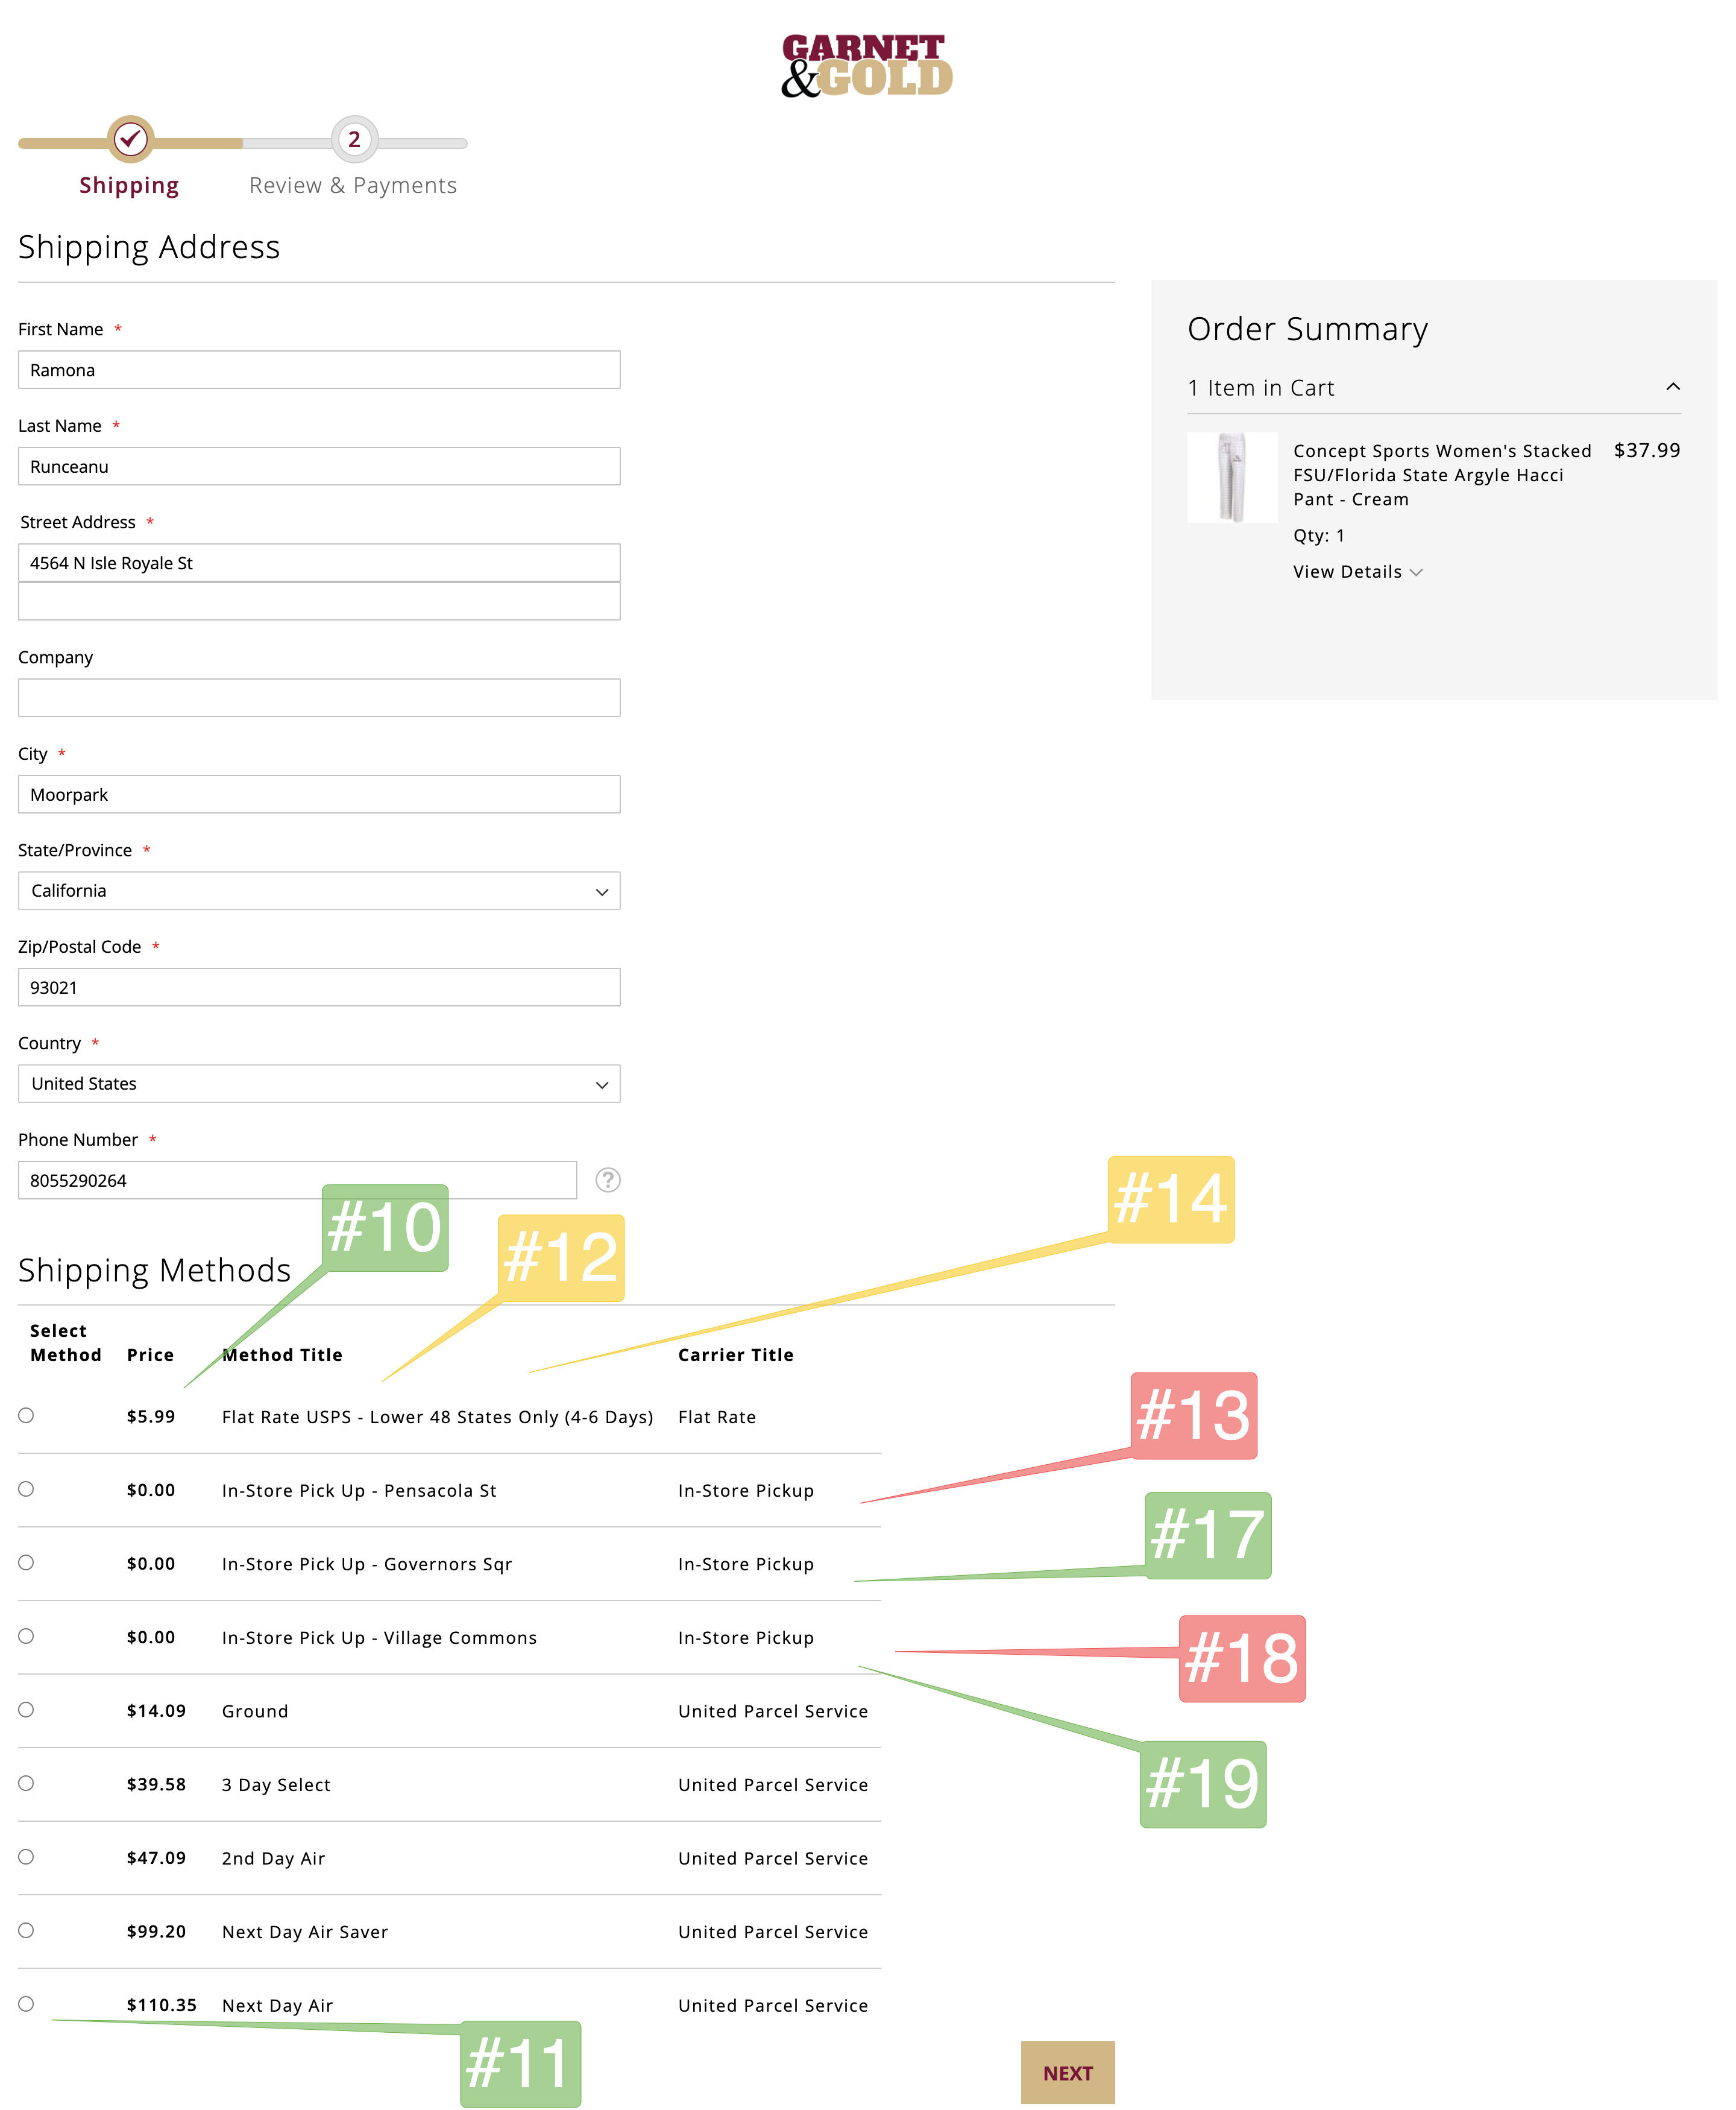Image resolution: width=1736 pixels, height=2110 pixels.
Task: Click the first Street Address line field
Action: click(319, 562)
